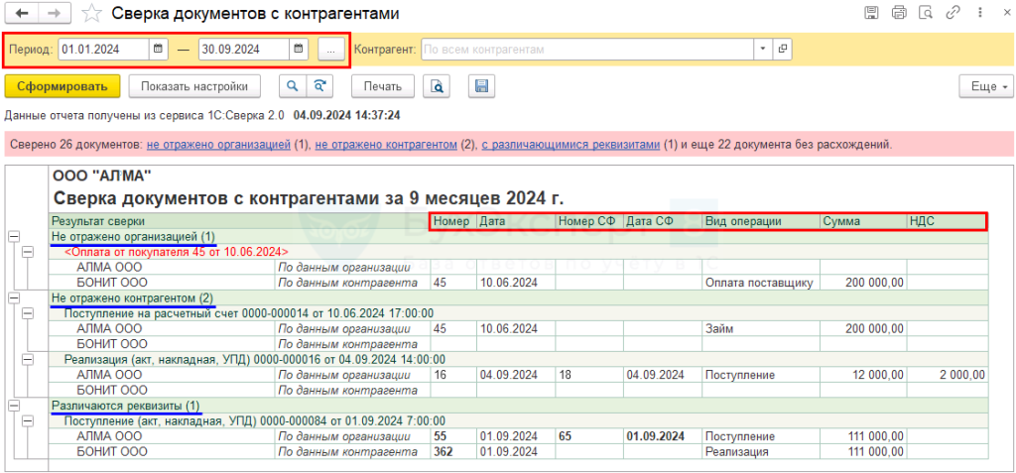Get link via the chain icon
Image resolution: width=1016 pixels, height=473 pixels.
pyautogui.click(x=953, y=13)
